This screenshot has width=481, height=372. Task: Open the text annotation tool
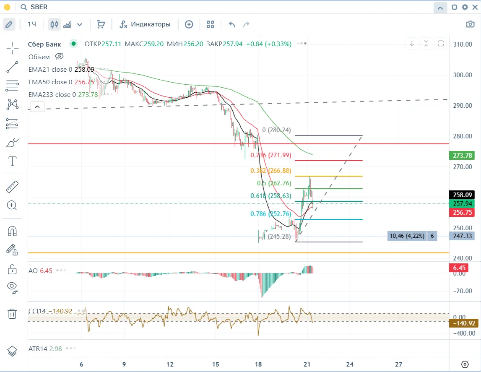coord(12,161)
